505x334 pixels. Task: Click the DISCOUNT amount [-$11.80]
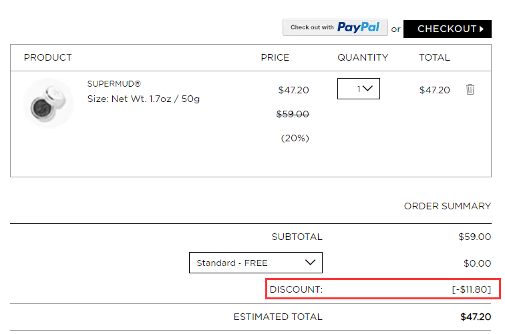[472, 289]
